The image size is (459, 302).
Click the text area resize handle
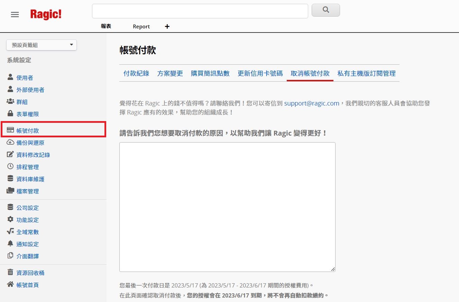(333, 269)
